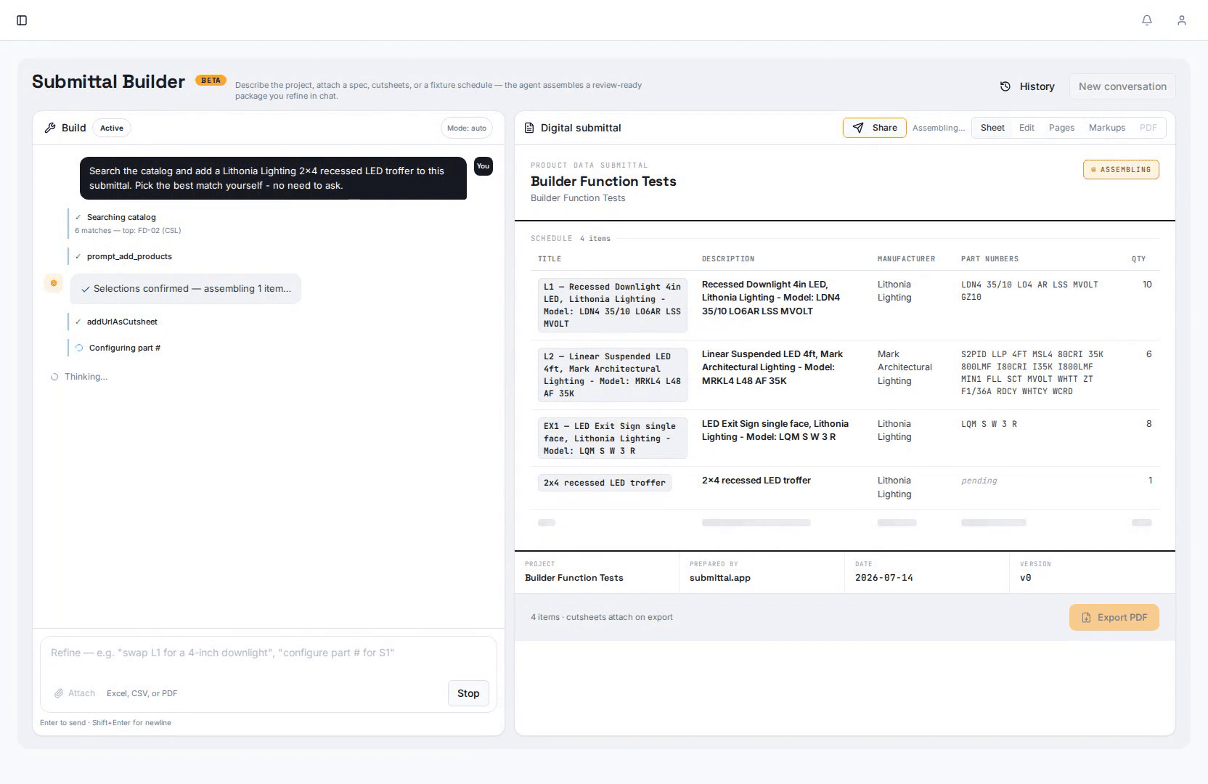Viewport: 1208px width, 784px height.
Task: Switch to the PDF tab
Action: [1148, 128]
